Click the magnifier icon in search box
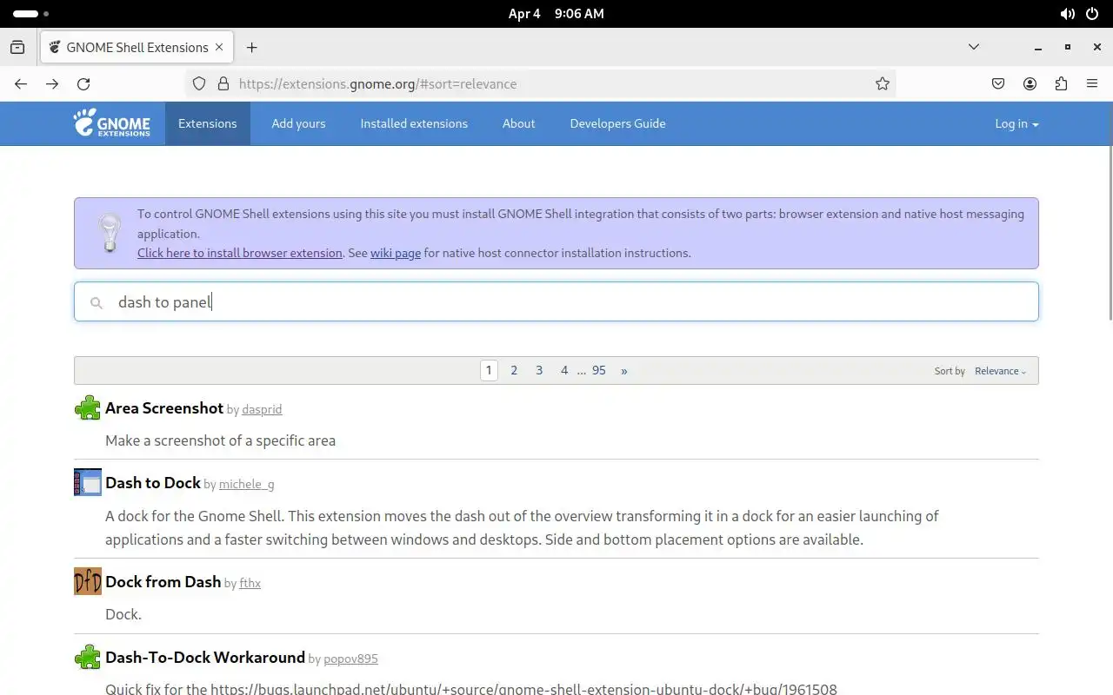Screen dimensions: 1113x695 point(97,302)
